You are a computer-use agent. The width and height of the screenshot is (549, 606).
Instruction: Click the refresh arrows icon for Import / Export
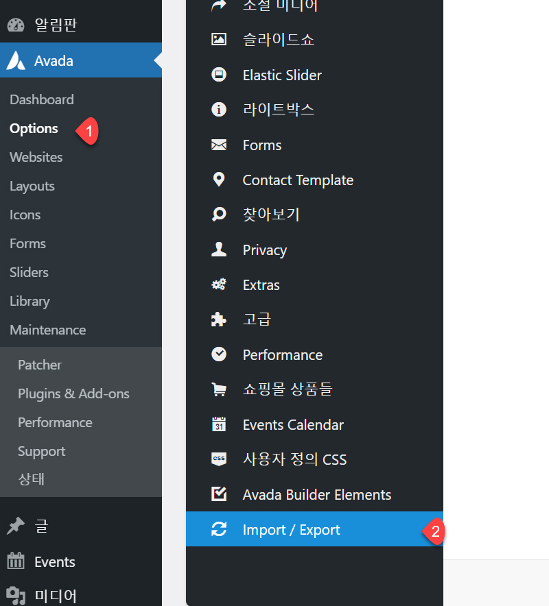point(219,529)
